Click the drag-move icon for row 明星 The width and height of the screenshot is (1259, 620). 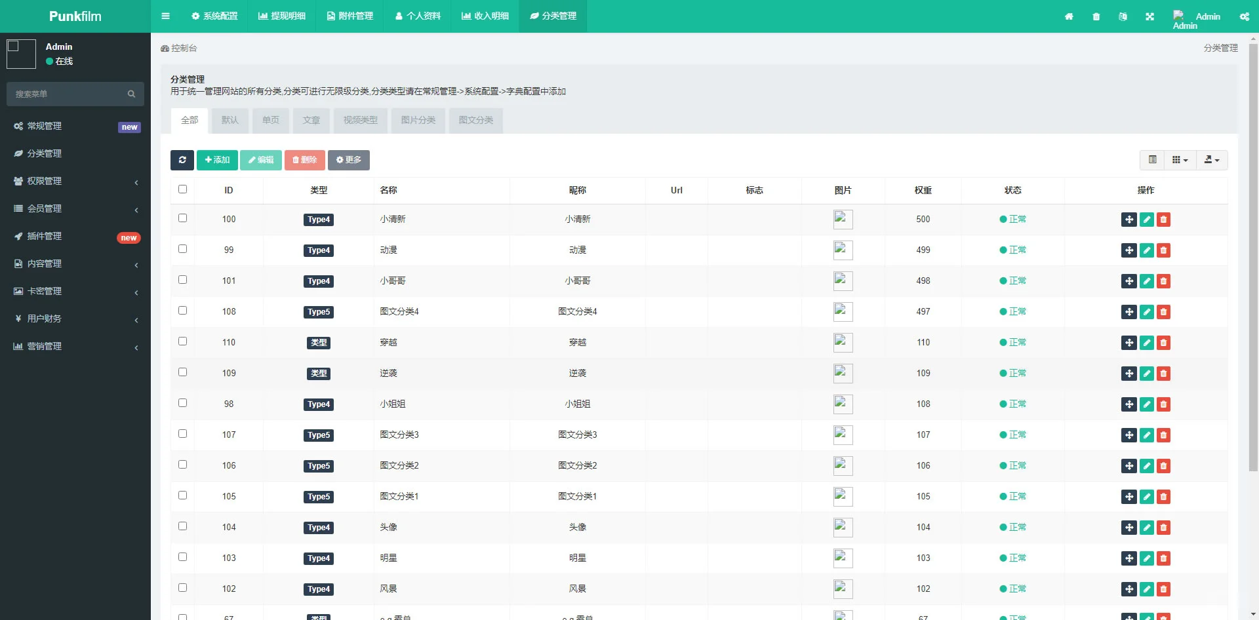[1129, 558]
